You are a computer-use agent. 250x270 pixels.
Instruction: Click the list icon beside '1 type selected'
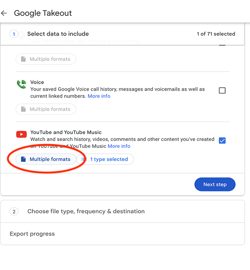[x=84, y=159]
